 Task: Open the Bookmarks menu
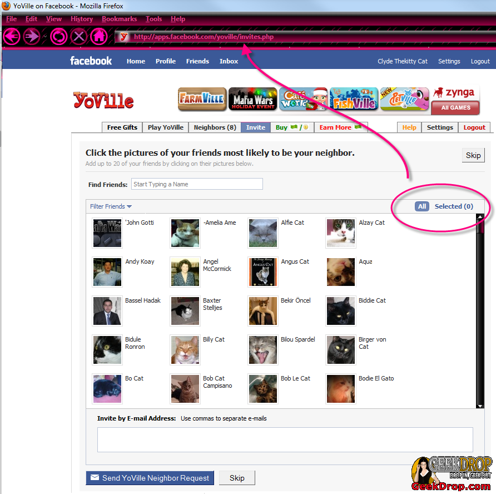(x=119, y=18)
